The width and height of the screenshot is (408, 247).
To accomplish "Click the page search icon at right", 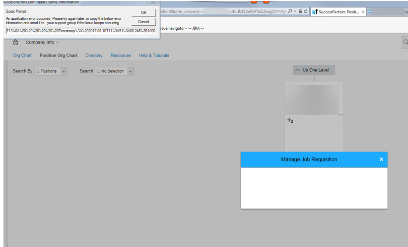I will [x=406, y=42].
